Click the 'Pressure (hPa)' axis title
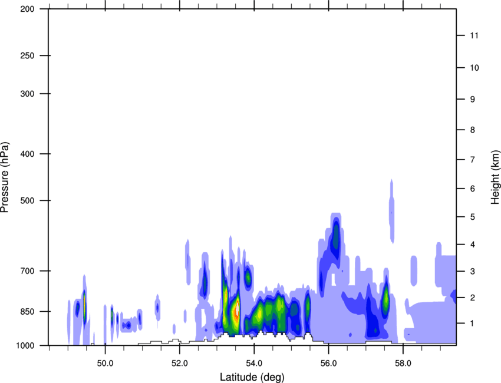This screenshot has height=383, width=501. click(5, 177)
